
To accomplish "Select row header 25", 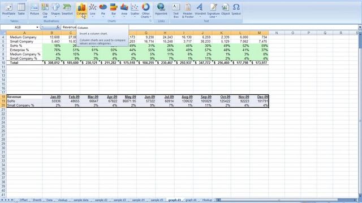I will (3, 126).
